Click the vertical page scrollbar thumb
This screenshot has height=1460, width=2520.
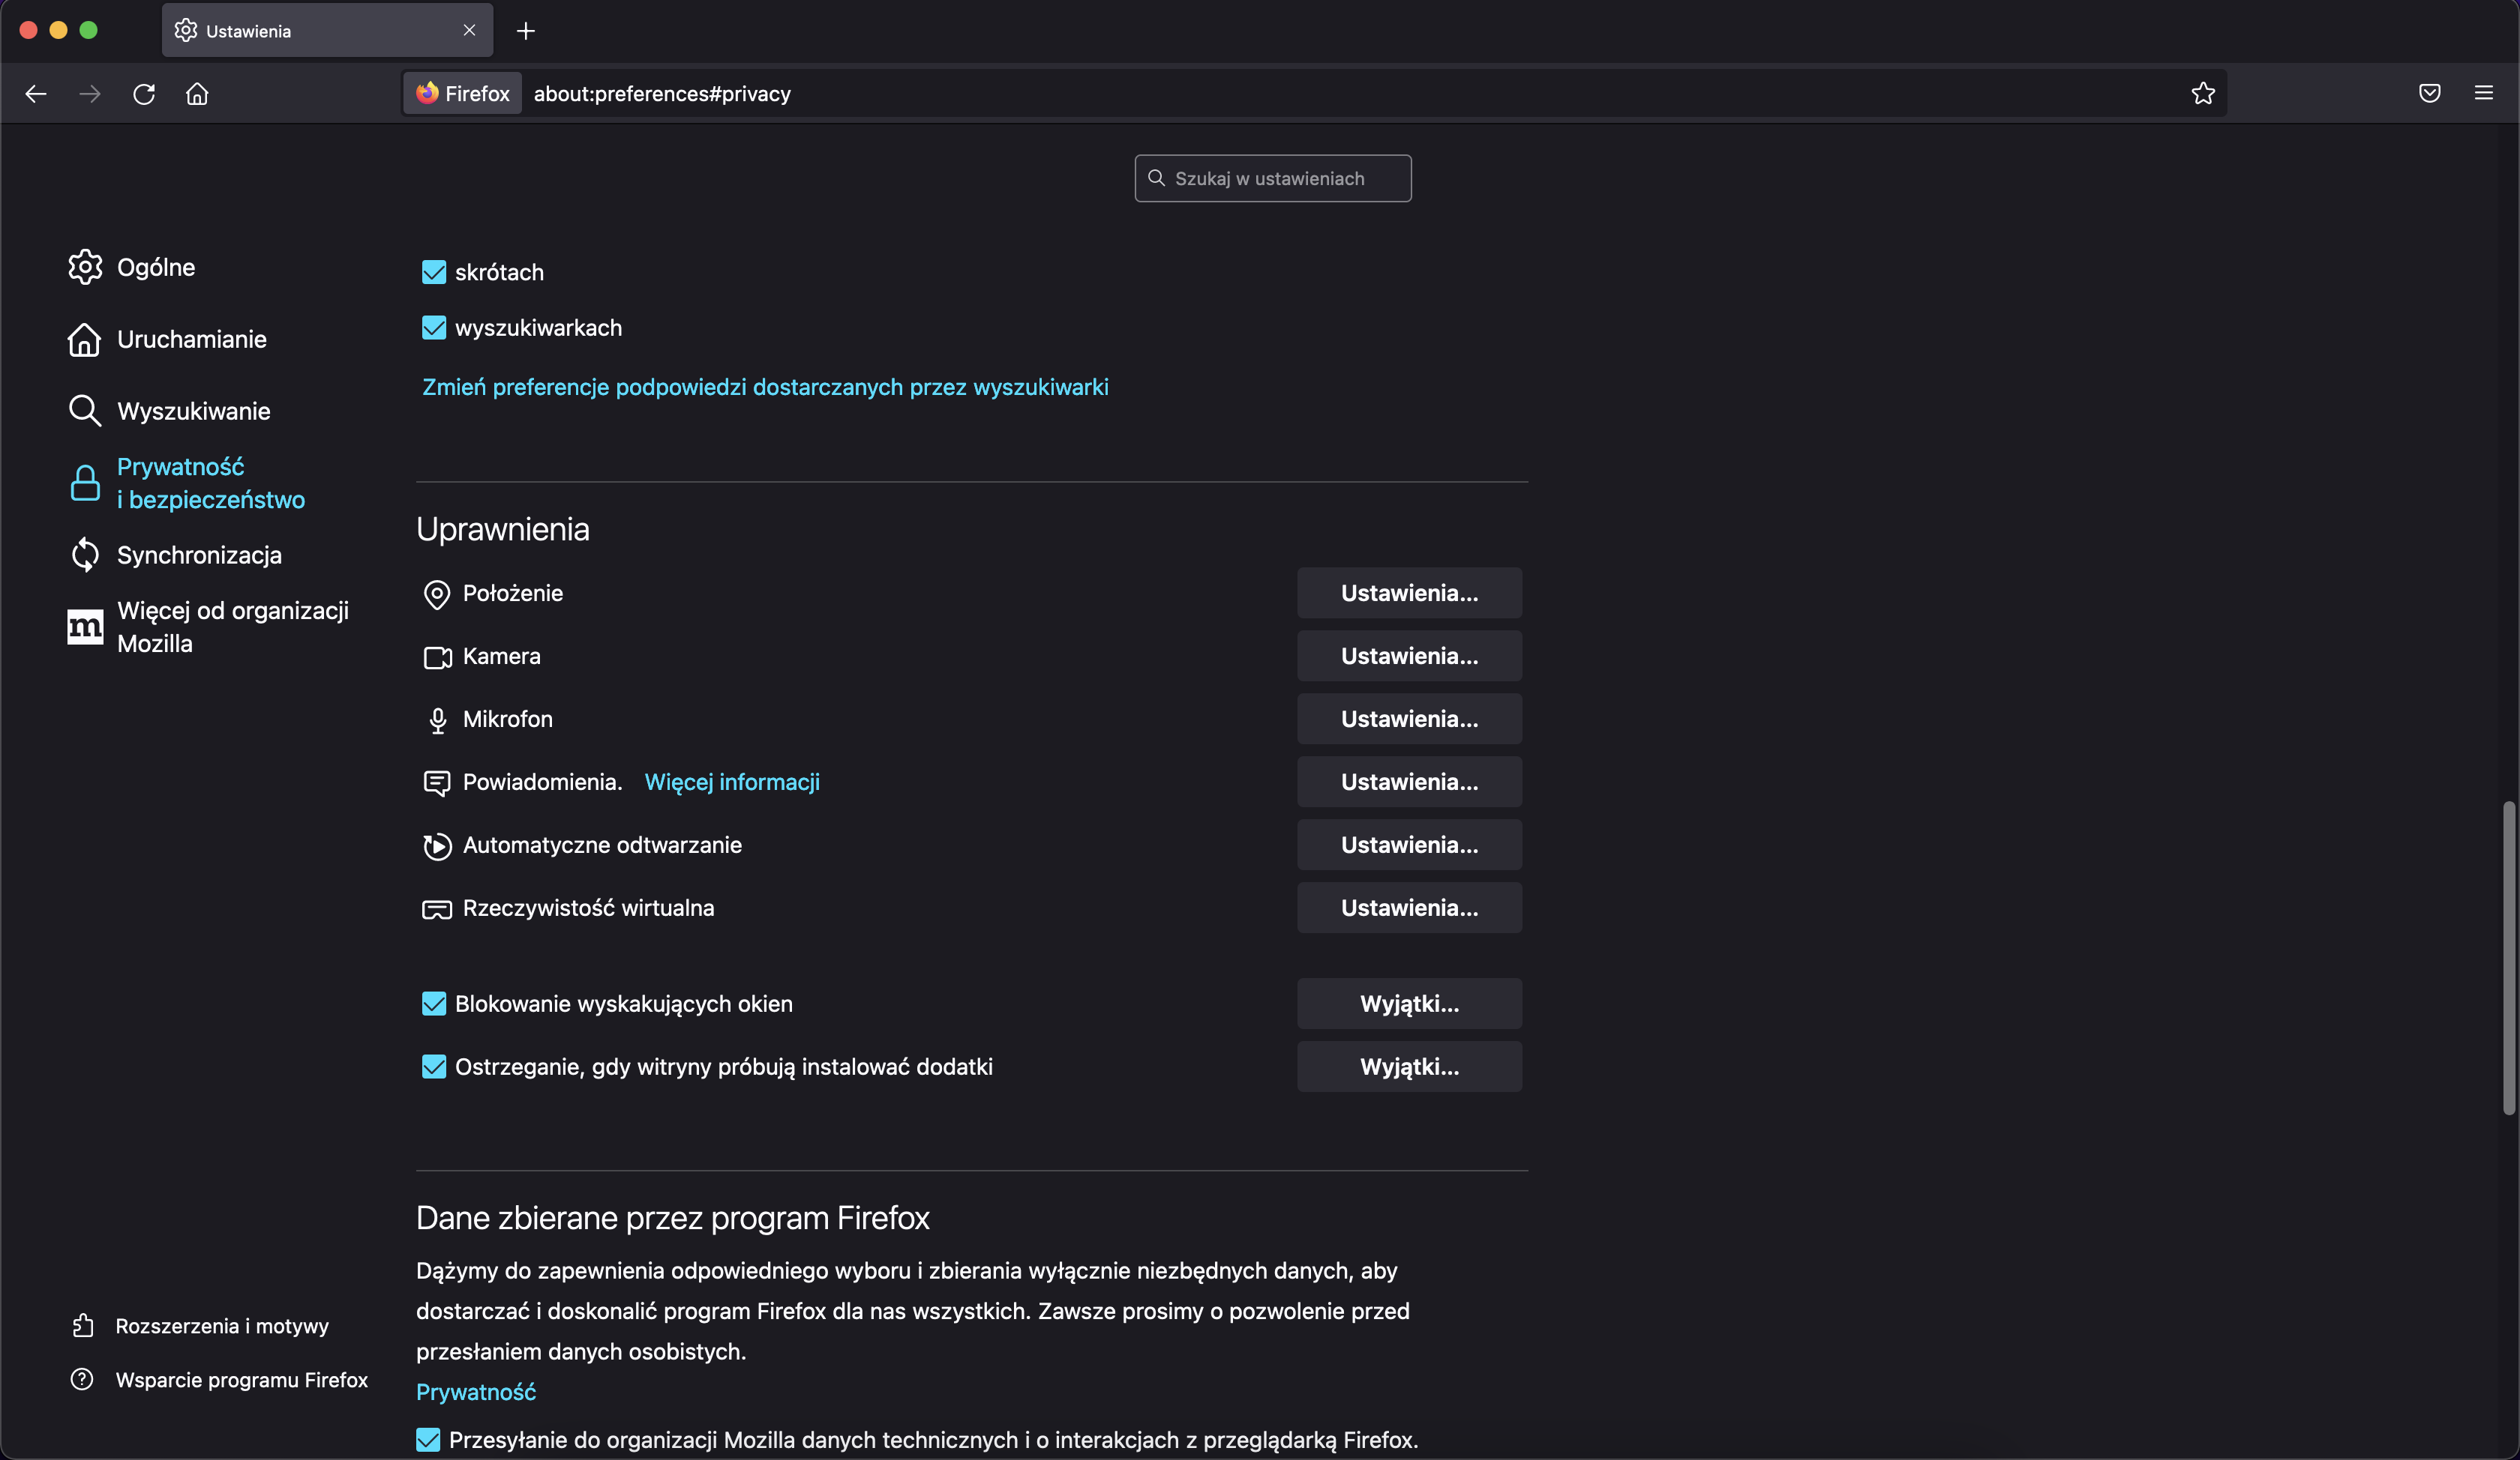2508,956
